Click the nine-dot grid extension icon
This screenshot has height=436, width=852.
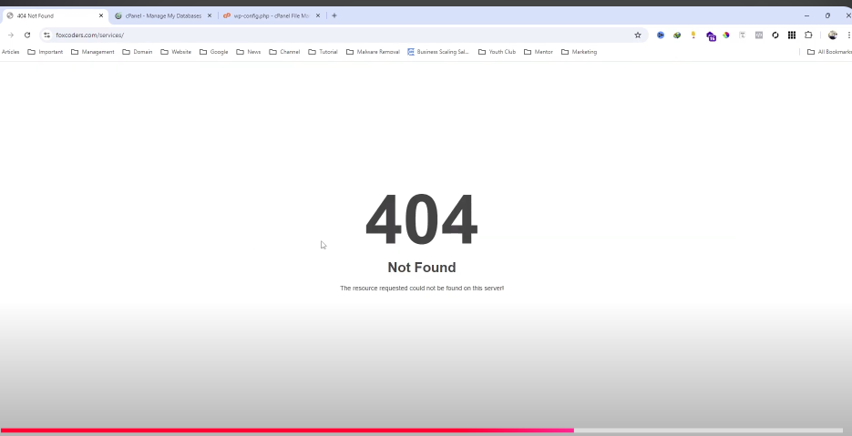coord(792,35)
